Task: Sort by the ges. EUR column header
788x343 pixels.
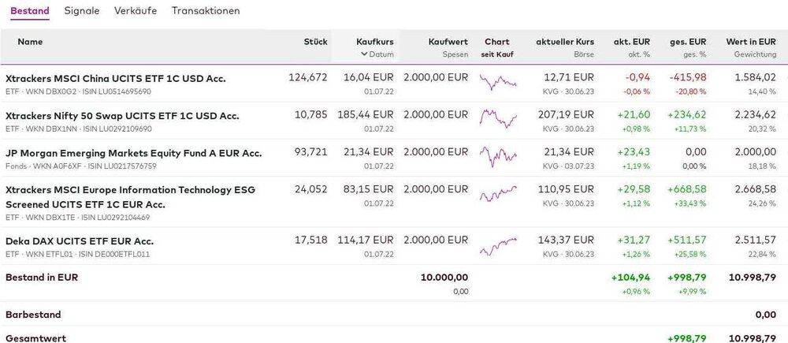Action: point(688,42)
